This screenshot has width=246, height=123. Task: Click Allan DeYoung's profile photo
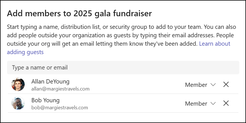[18, 84]
